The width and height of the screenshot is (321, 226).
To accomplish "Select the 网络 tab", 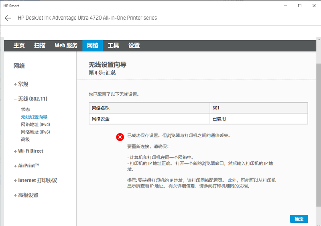I will (93, 46).
